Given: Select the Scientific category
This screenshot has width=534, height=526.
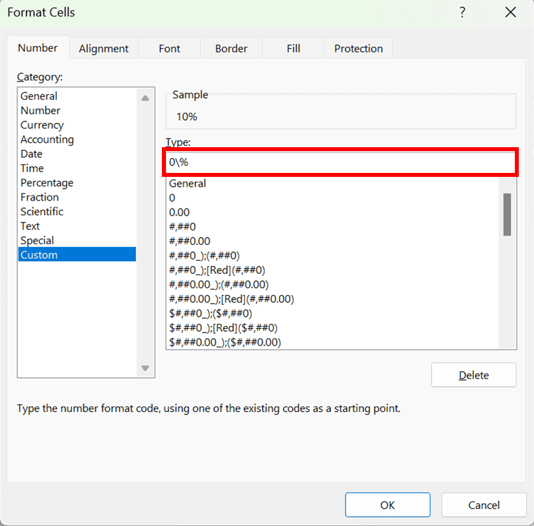Looking at the screenshot, I should (77, 211).
